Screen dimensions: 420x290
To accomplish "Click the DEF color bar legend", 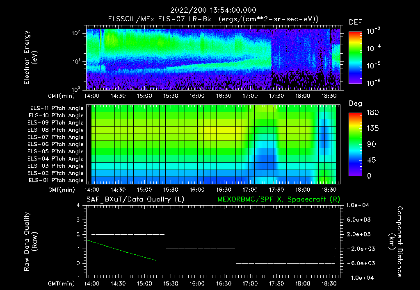I will coord(355,58).
